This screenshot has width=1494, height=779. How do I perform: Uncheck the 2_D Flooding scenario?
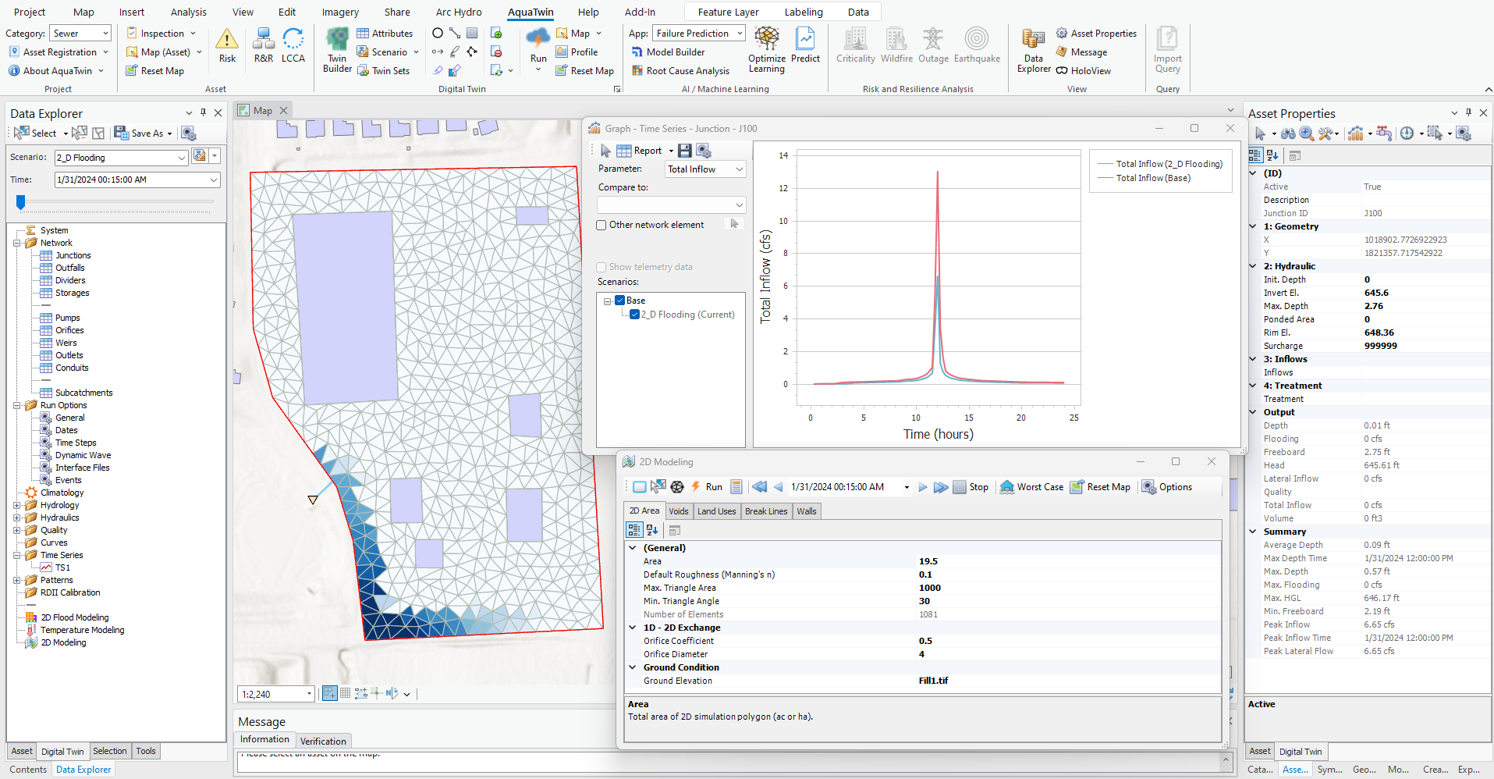pyautogui.click(x=634, y=315)
